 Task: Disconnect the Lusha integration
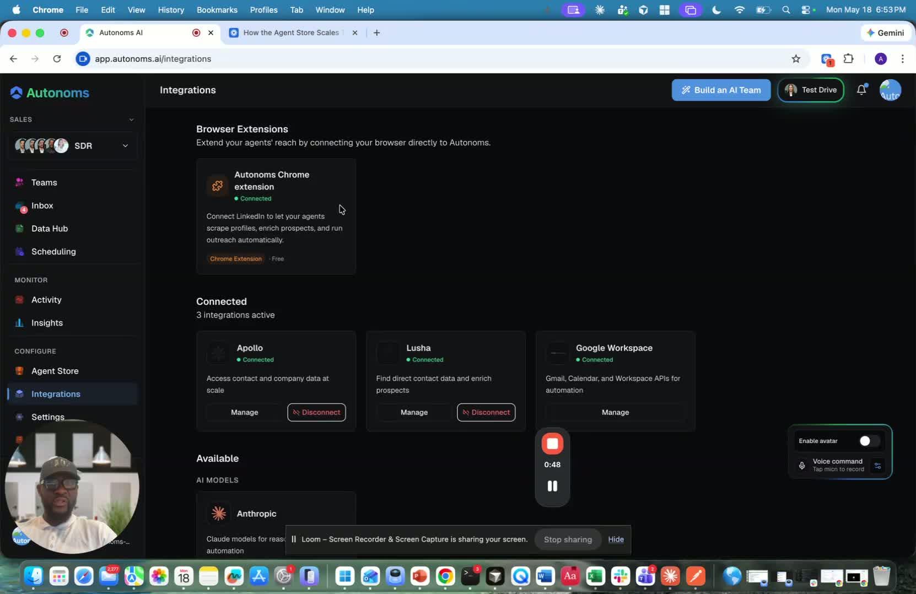click(x=486, y=412)
